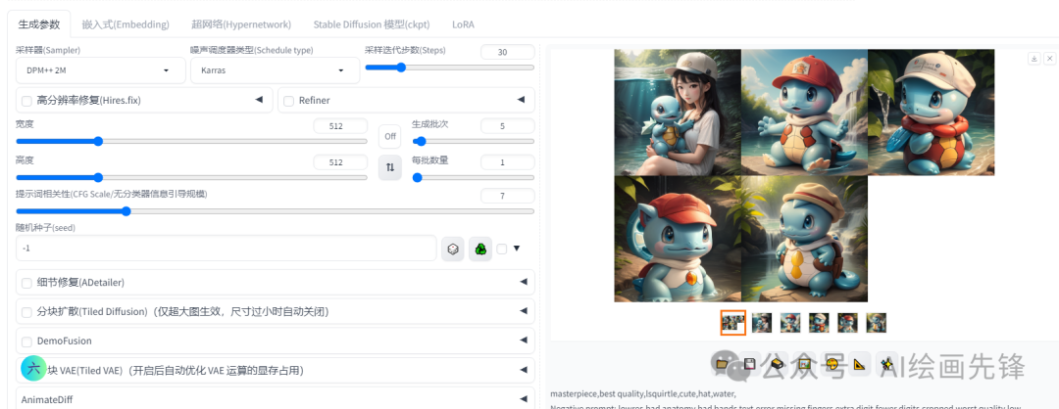This screenshot has width=1059, height=409.
Task: Select the 生成参数 tab
Action: point(39,24)
